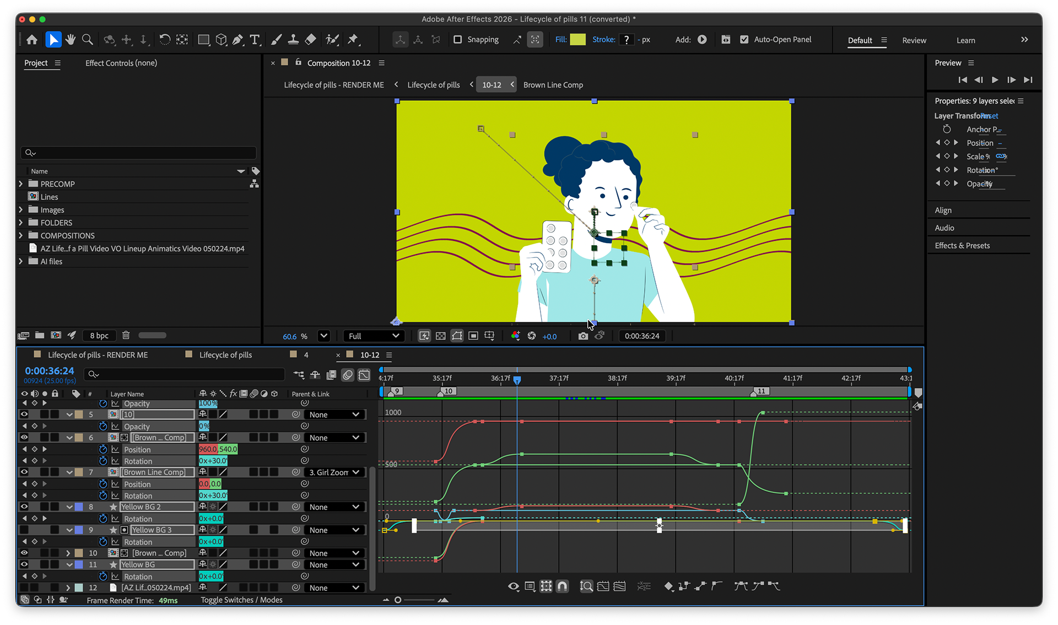This screenshot has width=1058, height=625.
Task: Select the Zoom tool magnifier
Action: point(88,40)
